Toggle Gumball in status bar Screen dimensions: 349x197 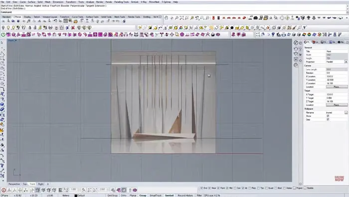(169, 196)
